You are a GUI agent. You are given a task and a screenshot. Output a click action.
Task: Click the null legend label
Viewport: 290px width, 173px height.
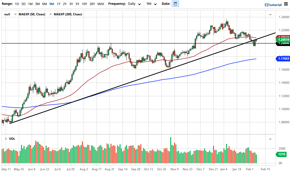7,14
